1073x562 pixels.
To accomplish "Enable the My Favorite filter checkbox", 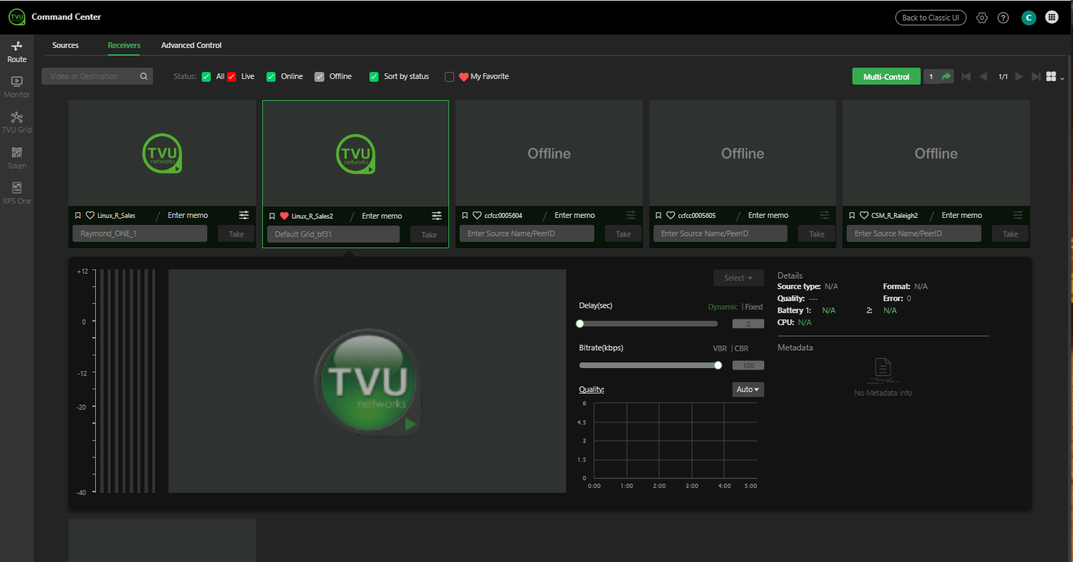I will pos(449,77).
